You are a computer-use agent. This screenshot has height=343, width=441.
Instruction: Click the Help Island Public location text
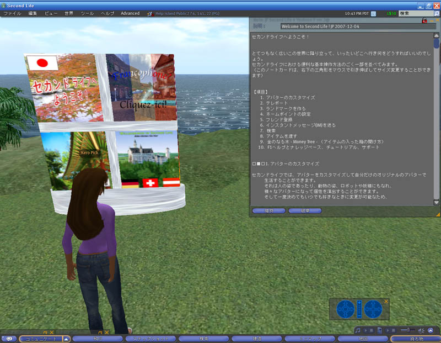pos(187,13)
